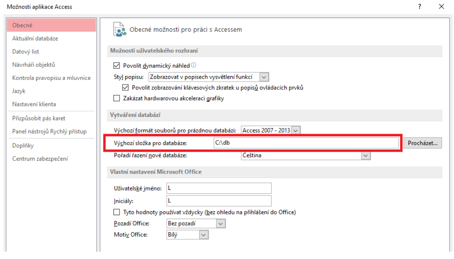This screenshot has height=259, width=454.
Task: Open the Pozadí Office dropdown
Action: [x=221, y=224]
